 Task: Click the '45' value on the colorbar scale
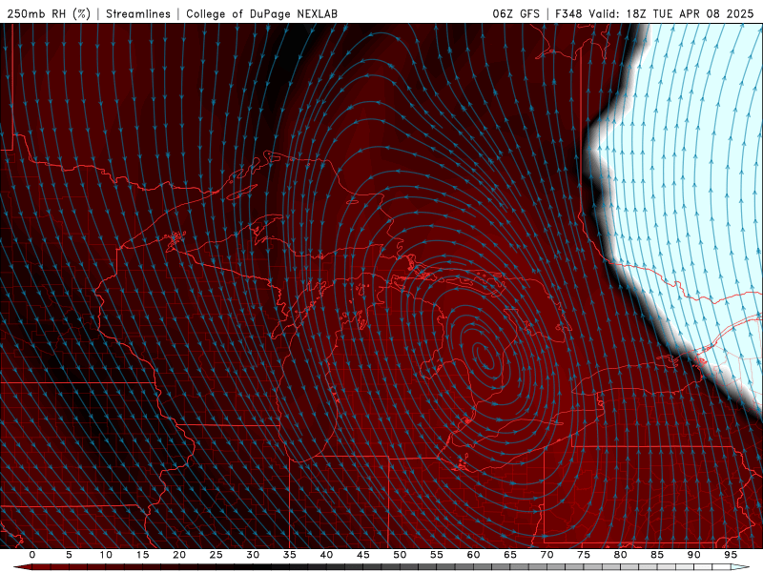click(x=363, y=555)
